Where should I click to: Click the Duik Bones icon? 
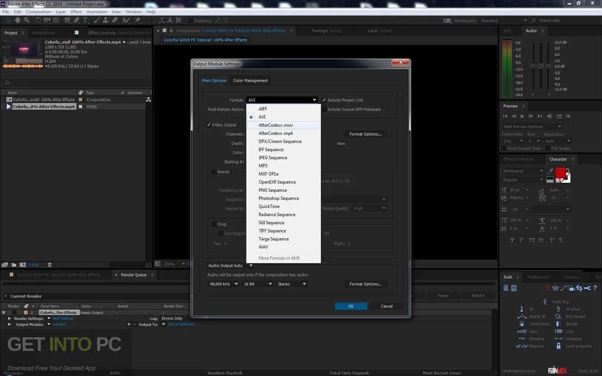pos(558,324)
